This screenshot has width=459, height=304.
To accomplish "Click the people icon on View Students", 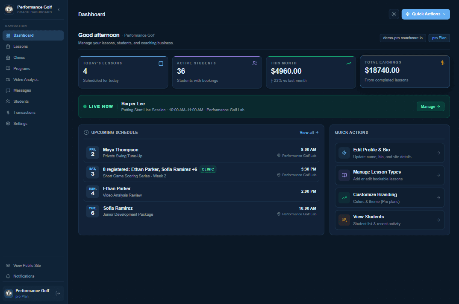I will [x=344, y=220].
